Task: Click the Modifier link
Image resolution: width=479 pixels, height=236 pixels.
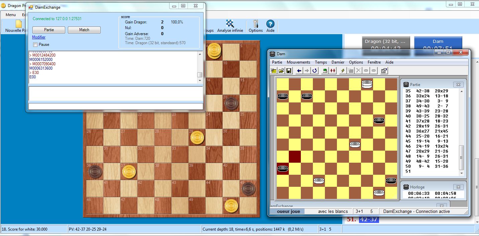Action: click(x=39, y=37)
